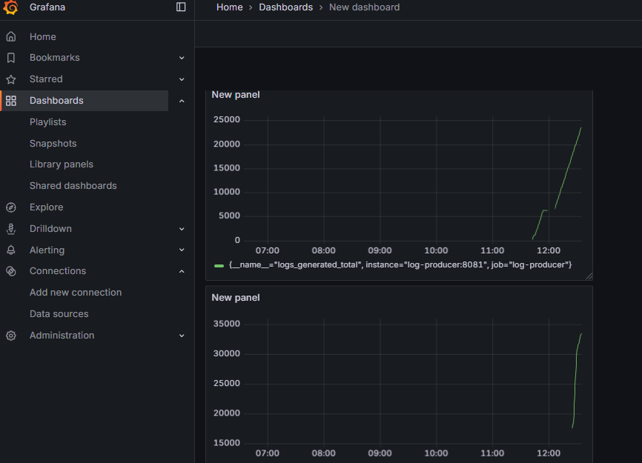Go to Dashboards via breadcrumb
The height and width of the screenshot is (463, 642).
coord(286,7)
